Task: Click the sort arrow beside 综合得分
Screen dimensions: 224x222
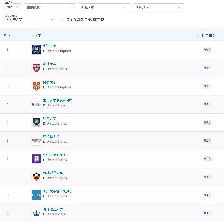Action: pyautogui.click(x=198, y=35)
